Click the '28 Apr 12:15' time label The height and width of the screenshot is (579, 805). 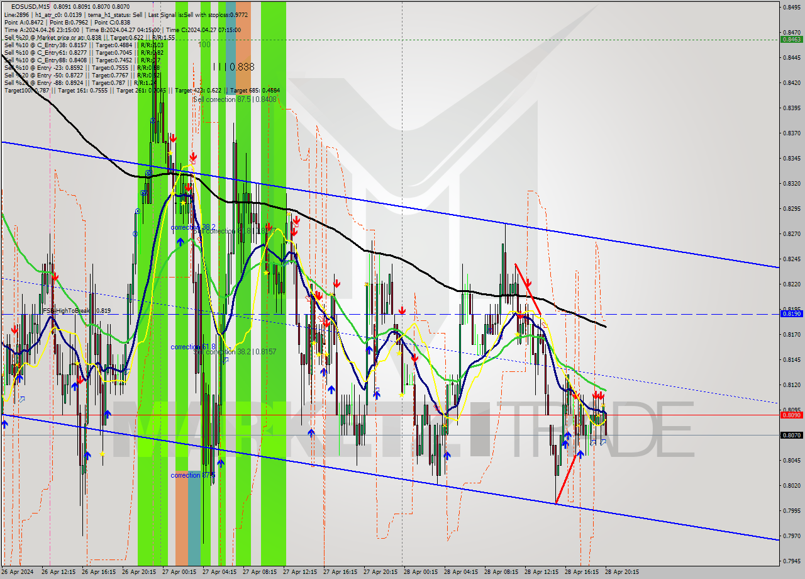[541, 572]
